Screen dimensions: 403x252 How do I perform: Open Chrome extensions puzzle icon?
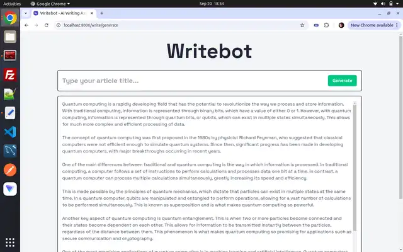[x=326, y=25]
